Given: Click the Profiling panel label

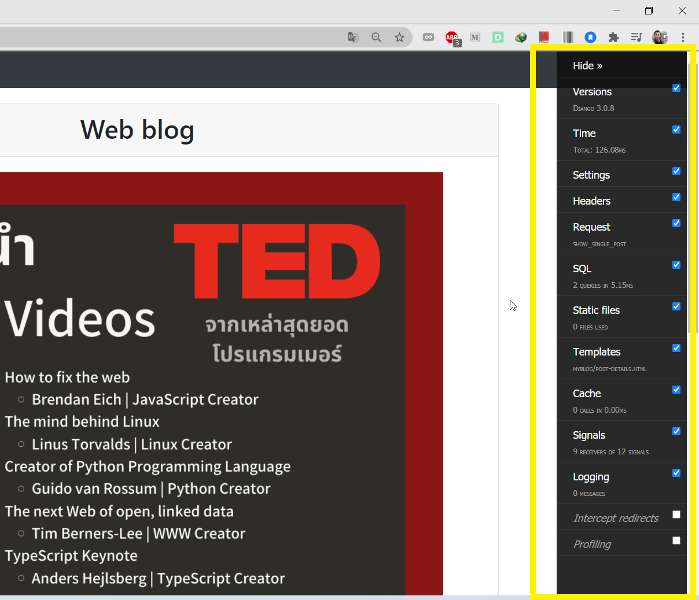Looking at the screenshot, I should 592,544.
